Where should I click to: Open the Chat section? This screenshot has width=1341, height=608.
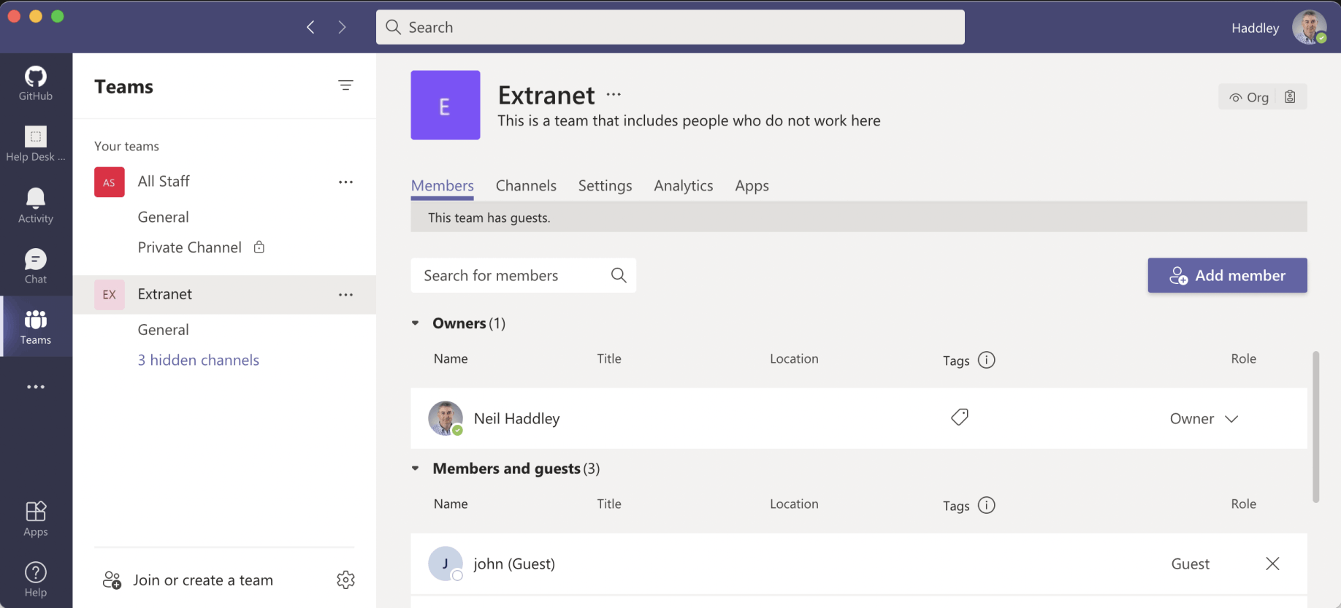(x=35, y=266)
